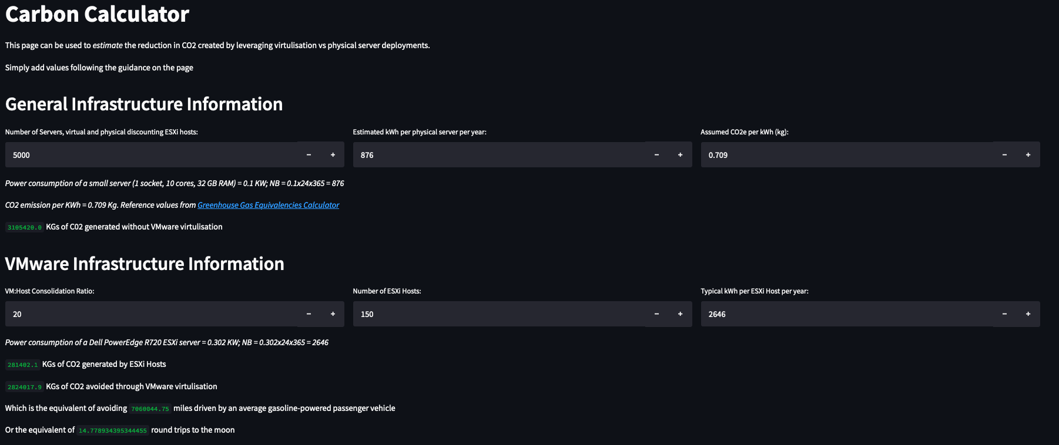The width and height of the screenshot is (1059, 445).
Task: Decrease VM:Host Consolidation Ratio
Action: (x=309, y=314)
